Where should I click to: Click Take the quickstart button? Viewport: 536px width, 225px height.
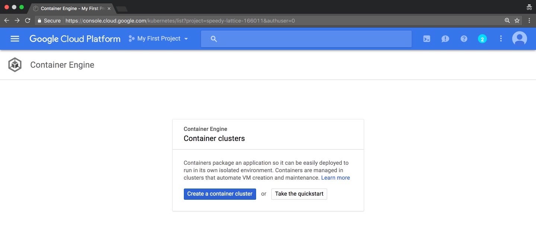coord(299,194)
